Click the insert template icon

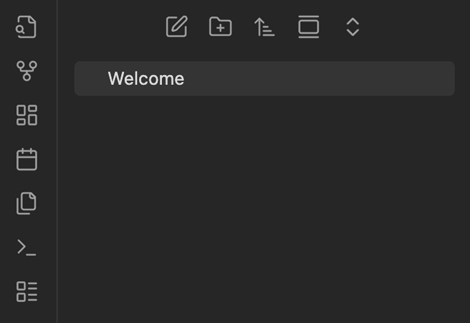click(27, 203)
